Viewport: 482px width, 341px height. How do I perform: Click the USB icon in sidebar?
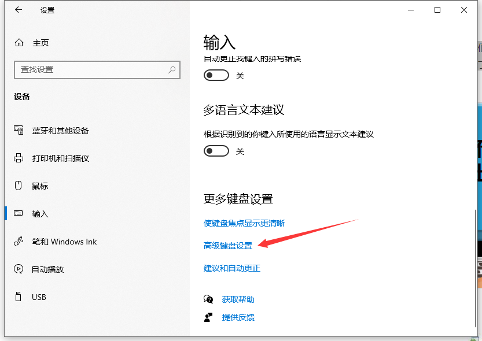[19, 297]
